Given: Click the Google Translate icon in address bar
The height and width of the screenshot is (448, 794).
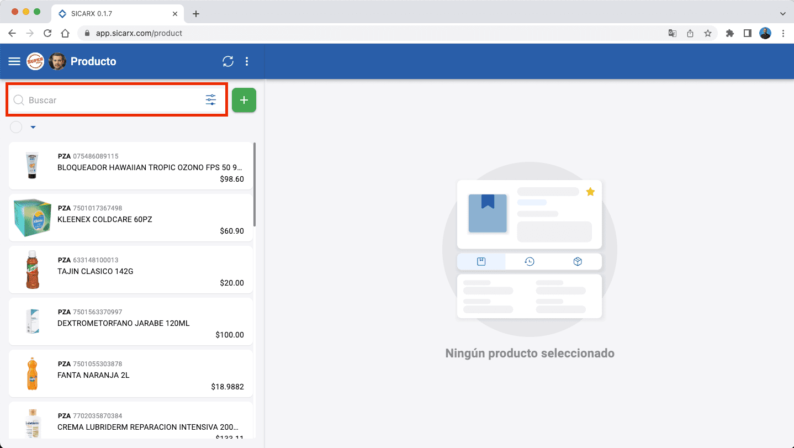Looking at the screenshot, I should pyautogui.click(x=672, y=33).
